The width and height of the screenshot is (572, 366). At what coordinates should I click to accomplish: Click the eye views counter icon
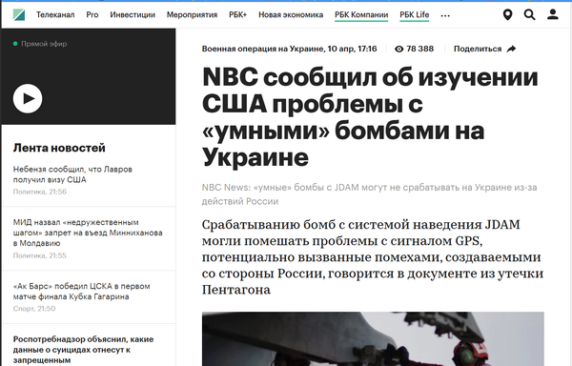(x=399, y=49)
